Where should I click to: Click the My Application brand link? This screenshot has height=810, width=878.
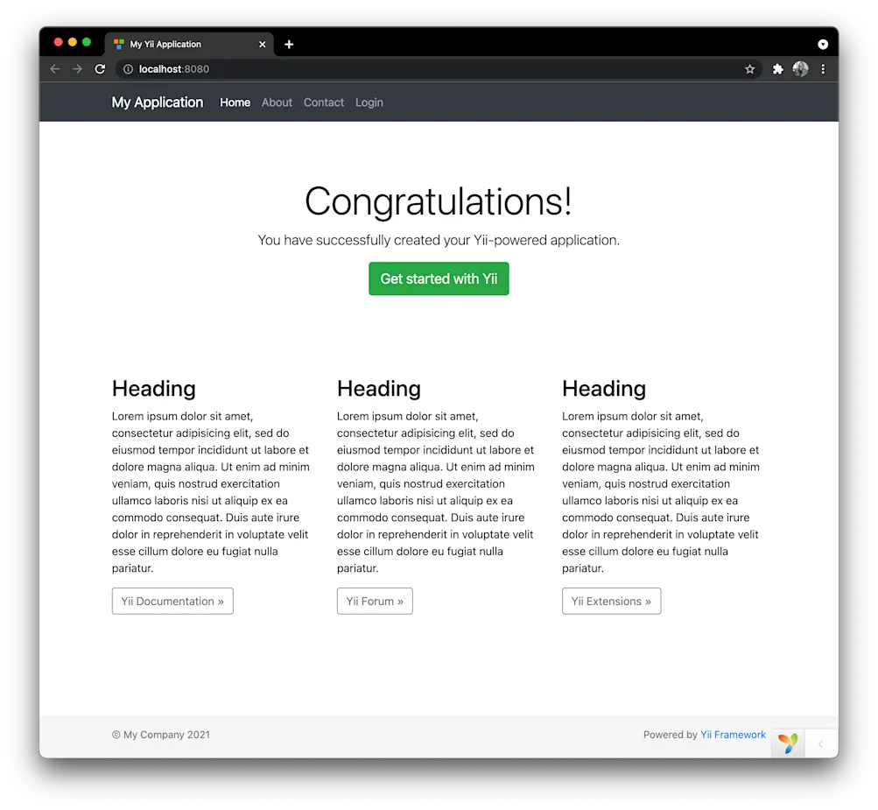[157, 102]
